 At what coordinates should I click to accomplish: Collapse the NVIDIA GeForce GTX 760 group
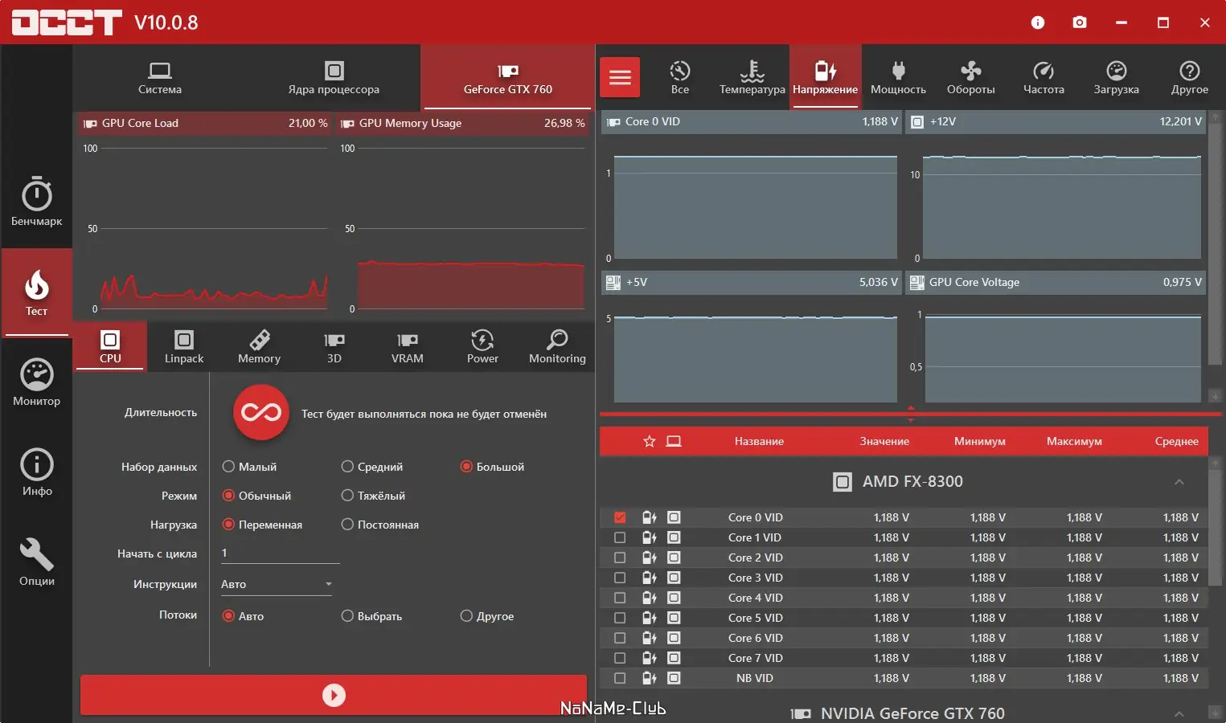tap(1179, 713)
